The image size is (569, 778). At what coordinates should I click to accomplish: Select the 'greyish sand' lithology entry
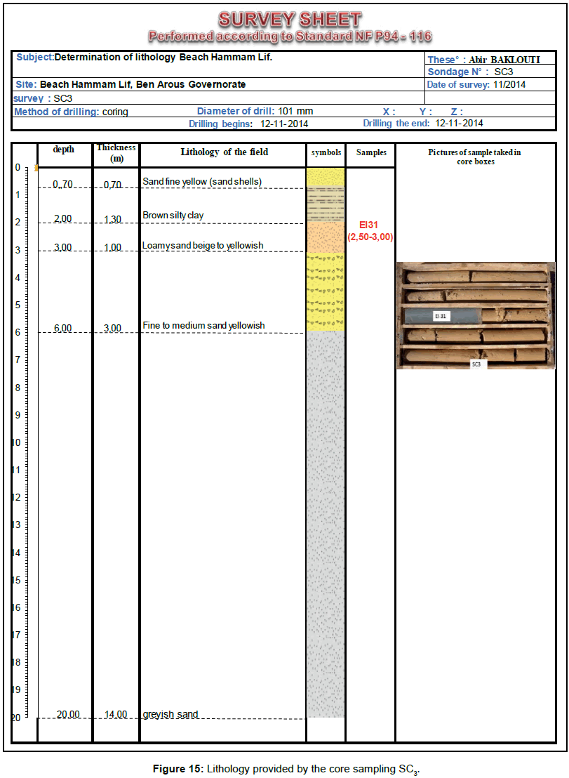(x=170, y=714)
